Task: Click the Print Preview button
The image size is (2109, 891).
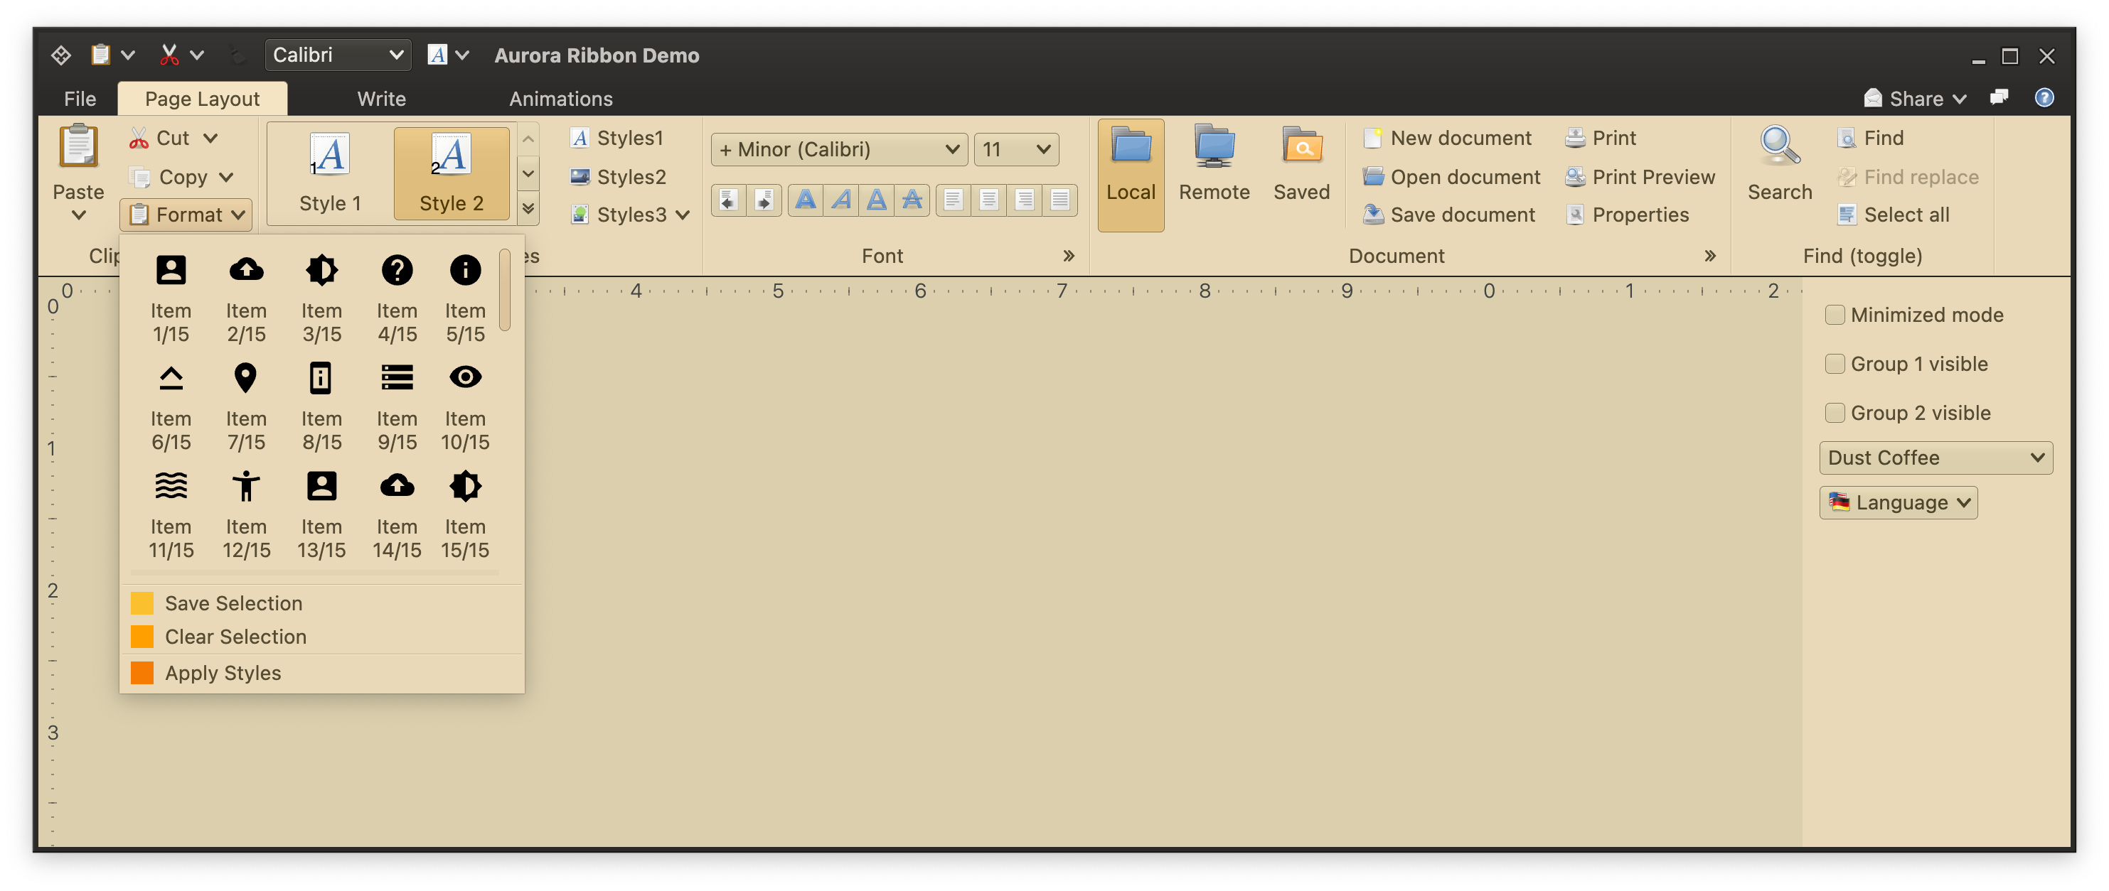Action: [1640, 178]
